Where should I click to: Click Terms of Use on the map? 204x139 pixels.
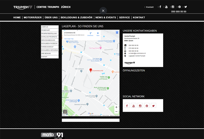point(105,115)
